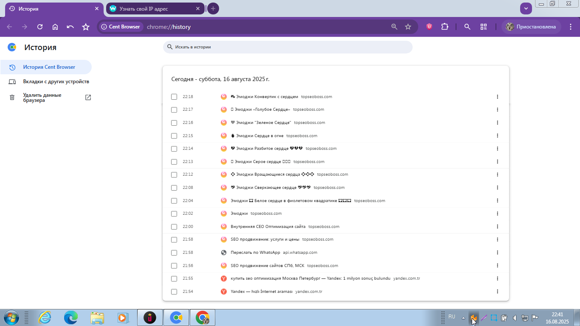Check the box for Эмоджи Серое сердце
Viewport: 580px width, 326px height.
(174, 162)
